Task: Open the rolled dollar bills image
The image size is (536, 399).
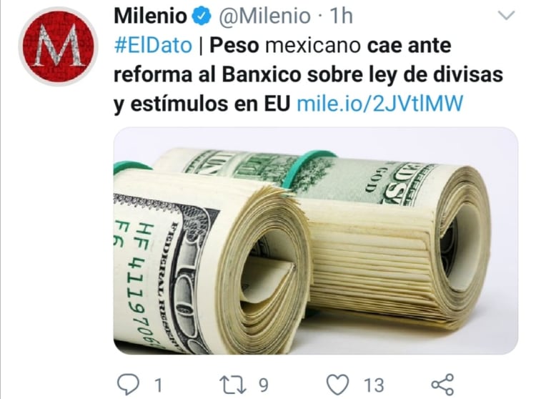Action: pos(315,241)
